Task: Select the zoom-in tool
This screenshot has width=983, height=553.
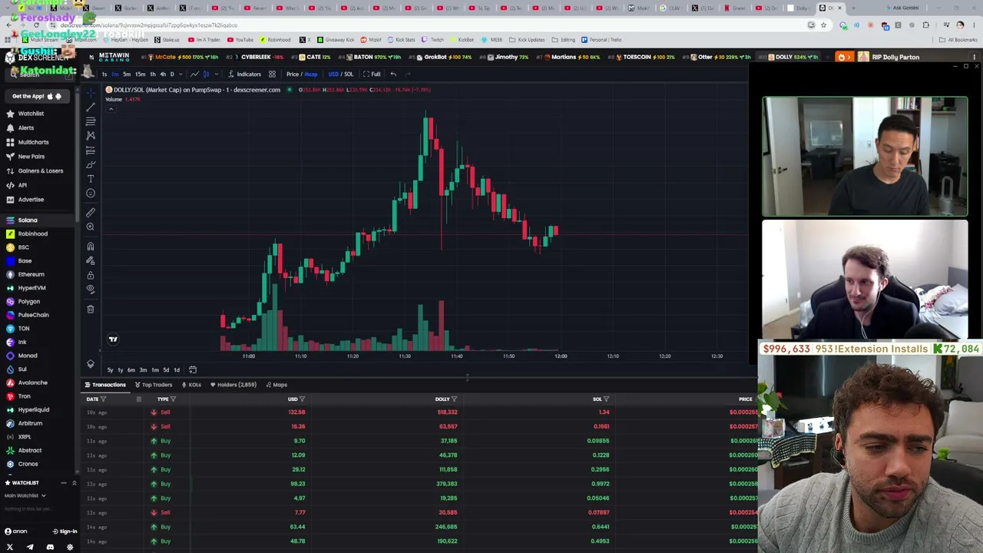Action: 91,227
